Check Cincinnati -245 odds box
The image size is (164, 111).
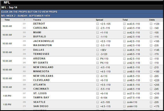151,89
